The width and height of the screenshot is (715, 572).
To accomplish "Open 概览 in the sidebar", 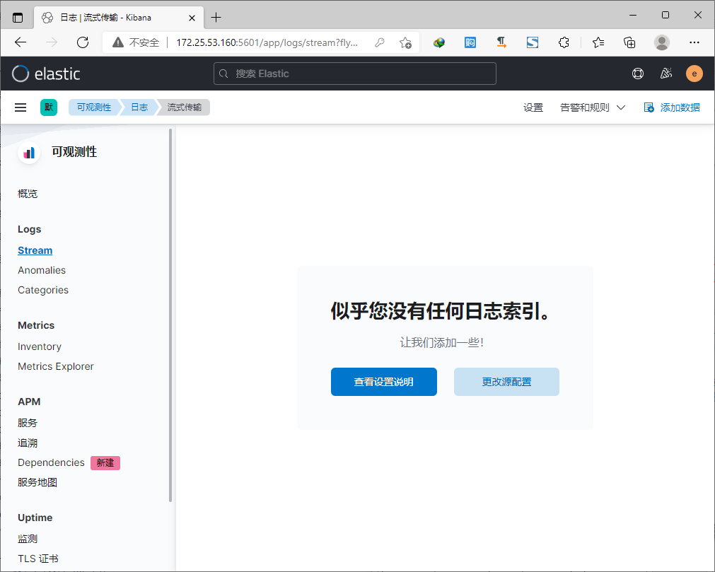I will tap(28, 194).
